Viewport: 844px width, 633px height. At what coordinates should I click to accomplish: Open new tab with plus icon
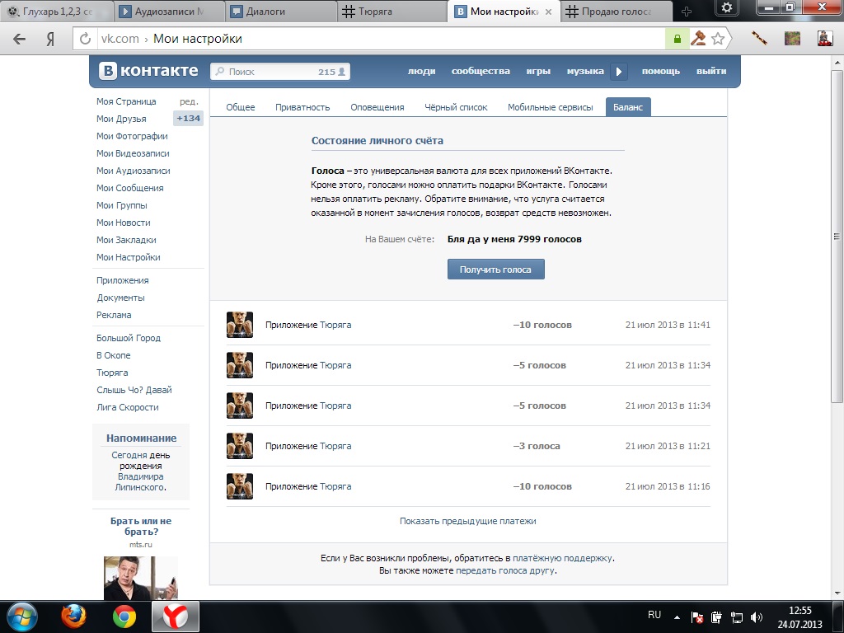[x=686, y=12]
